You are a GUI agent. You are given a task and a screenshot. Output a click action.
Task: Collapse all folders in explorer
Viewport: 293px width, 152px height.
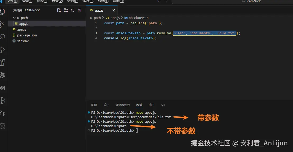80,11
